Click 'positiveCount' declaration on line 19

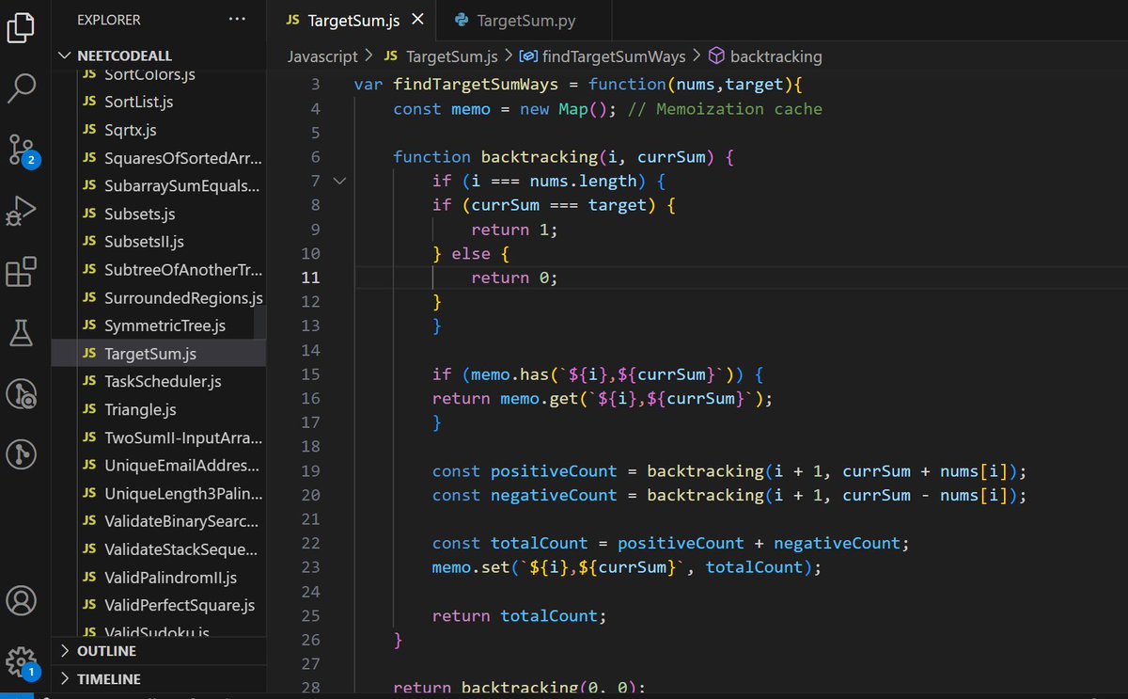click(554, 470)
